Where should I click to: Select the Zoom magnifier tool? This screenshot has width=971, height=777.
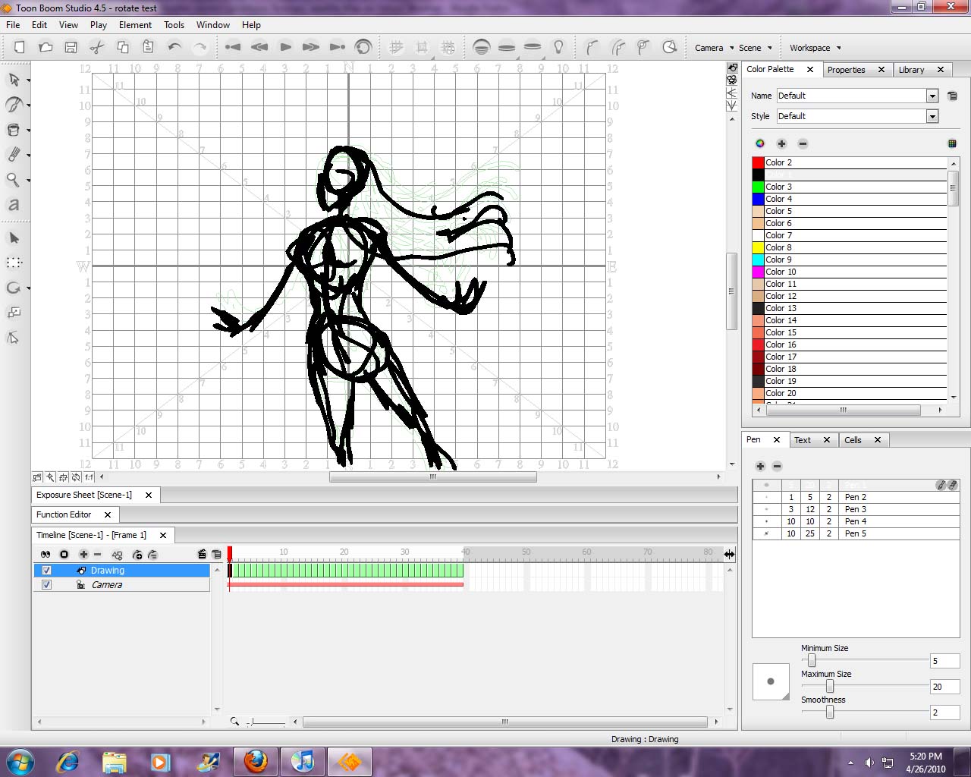pos(14,180)
